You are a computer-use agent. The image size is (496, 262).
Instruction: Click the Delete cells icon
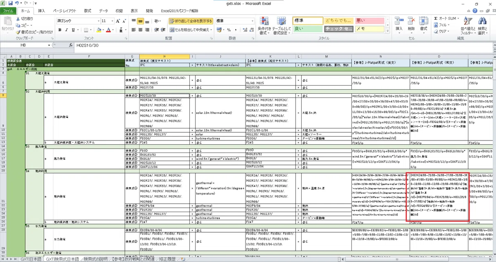pyautogui.click(x=411, y=21)
